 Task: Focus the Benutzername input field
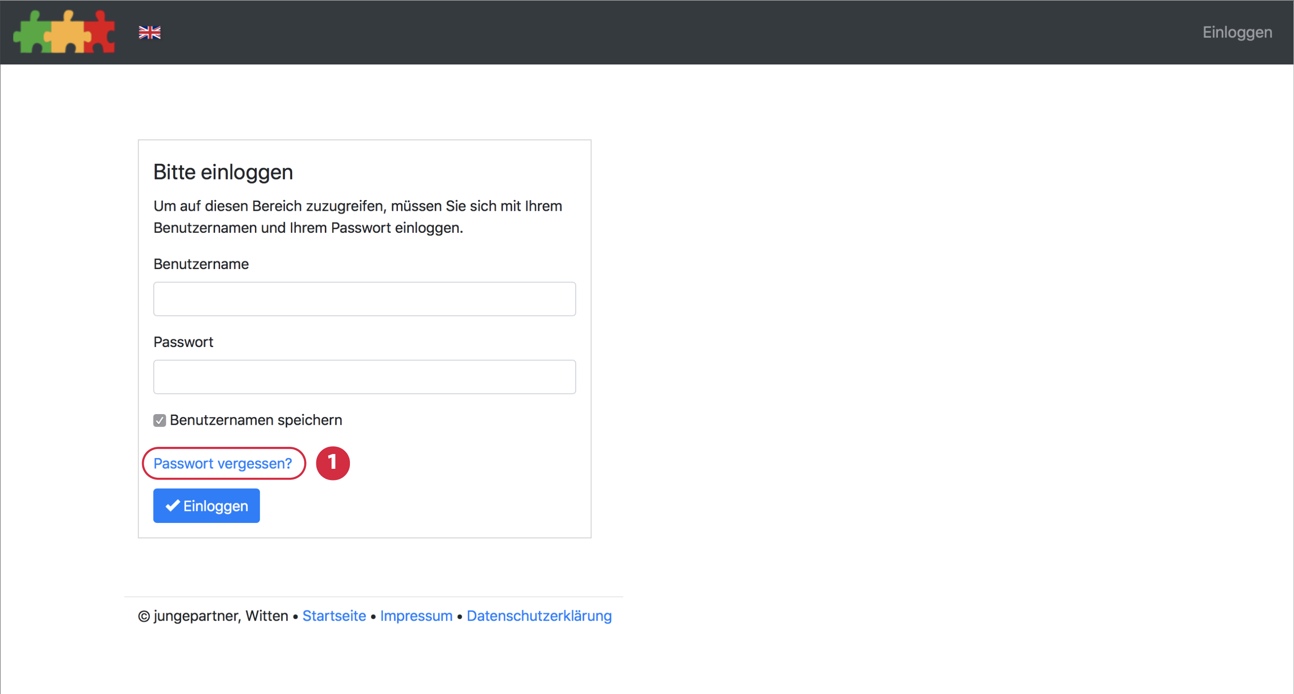point(364,299)
